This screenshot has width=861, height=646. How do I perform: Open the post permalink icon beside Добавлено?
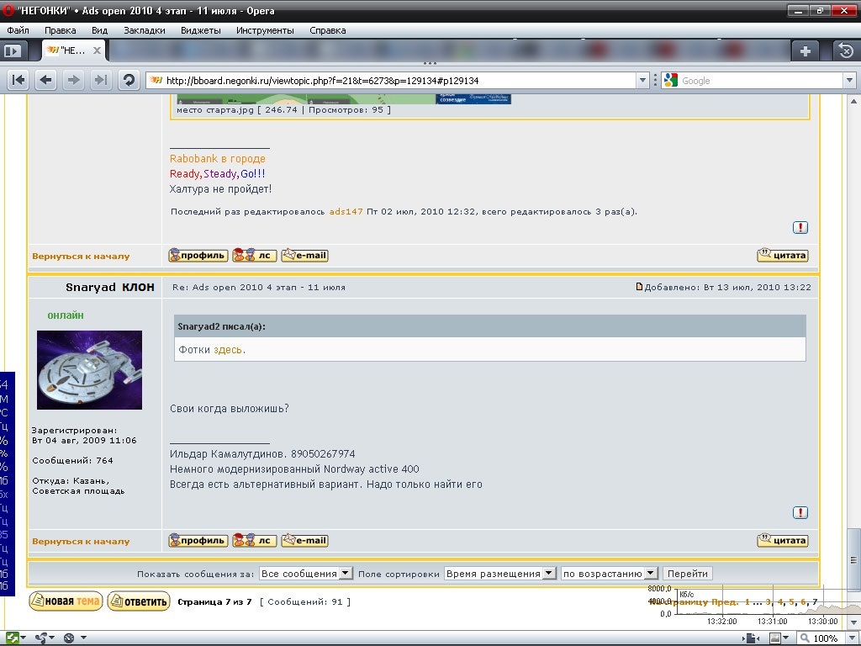(639, 288)
